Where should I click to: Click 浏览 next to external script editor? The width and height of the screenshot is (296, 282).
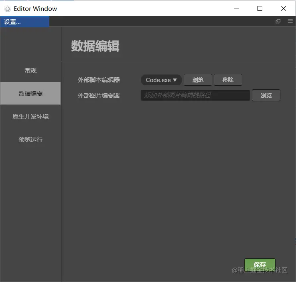point(198,80)
